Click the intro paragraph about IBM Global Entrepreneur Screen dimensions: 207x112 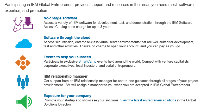pos(99,8)
